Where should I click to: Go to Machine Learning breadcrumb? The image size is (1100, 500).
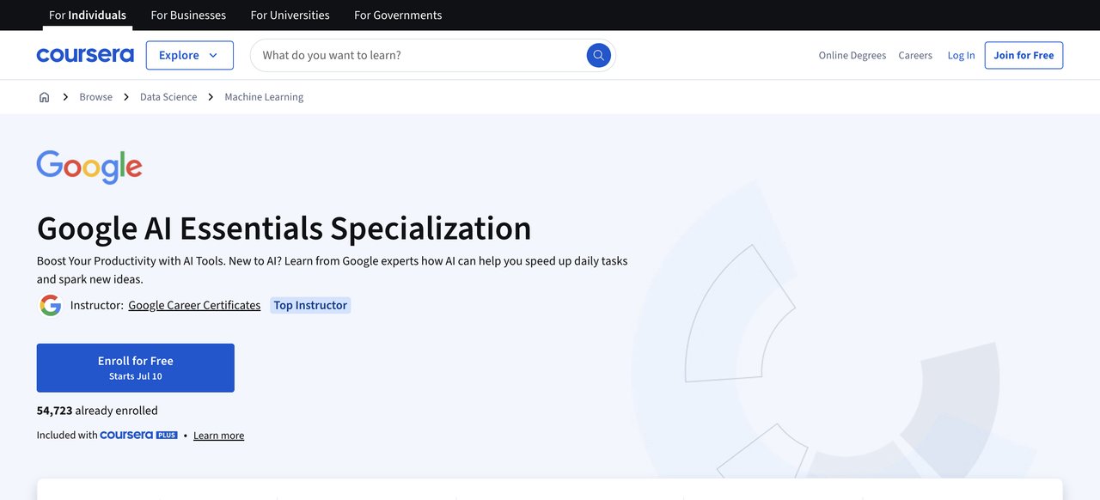(264, 97)
